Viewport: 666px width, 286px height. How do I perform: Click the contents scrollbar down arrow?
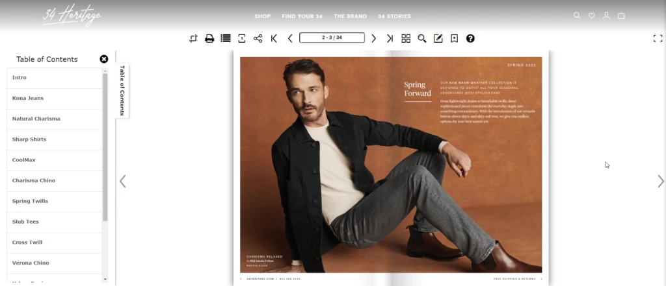(x=105, y=280)
